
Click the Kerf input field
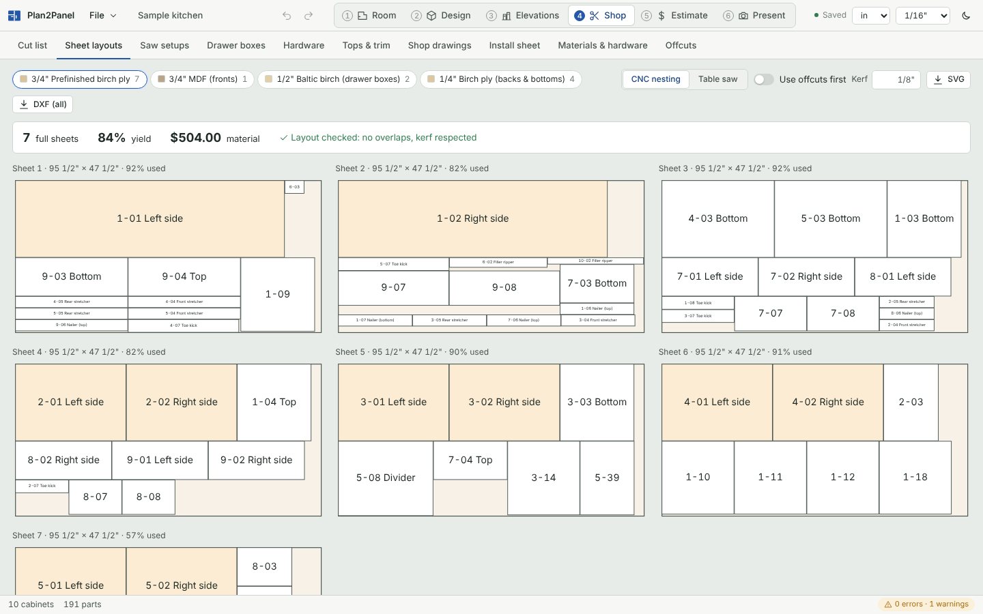click(896, 79)
